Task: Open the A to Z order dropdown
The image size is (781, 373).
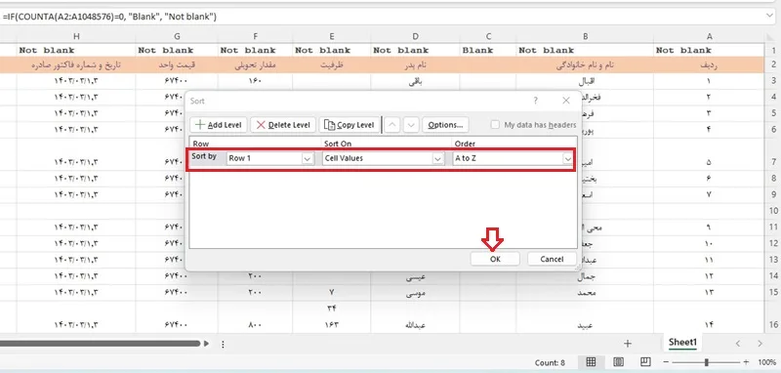Action: [x=513, y=159]
